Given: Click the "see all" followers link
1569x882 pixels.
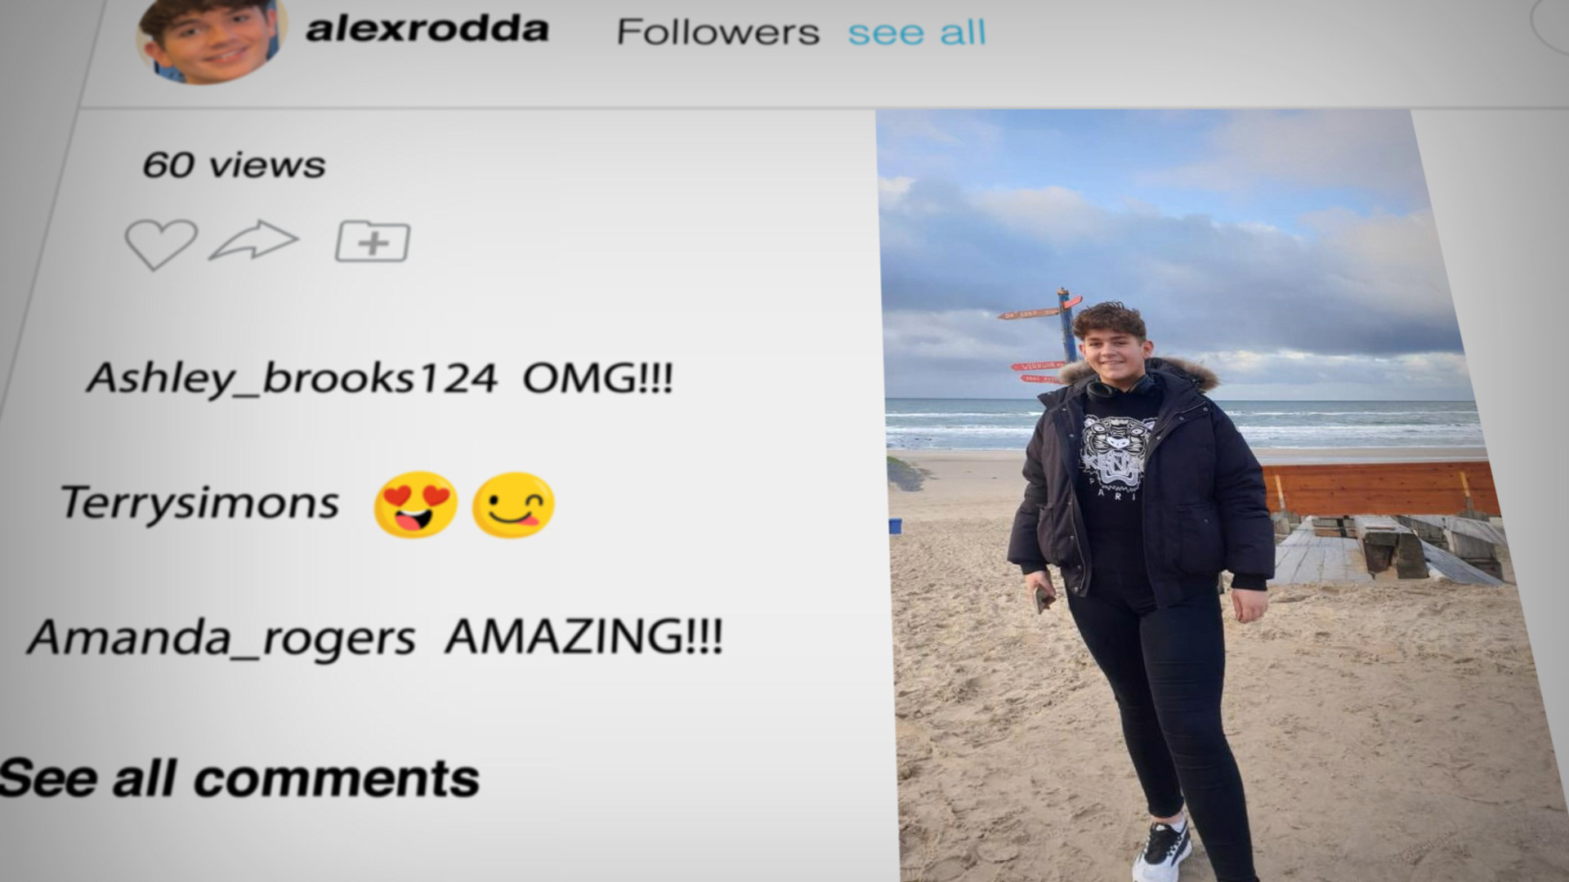Looking at the screenshot, I should [x=917, y=33].
